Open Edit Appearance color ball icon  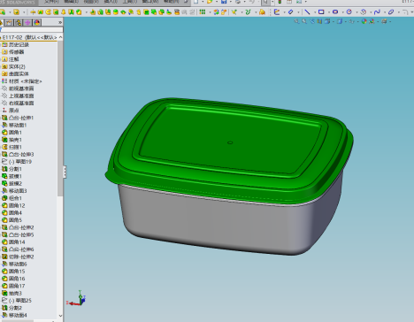(364, 21)
